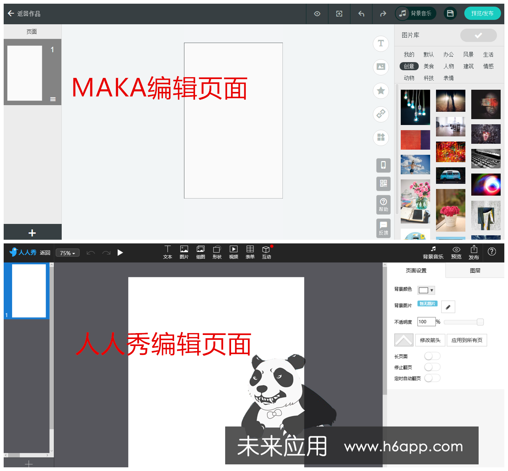The image size is (508, 471).
Task: Switch to the 图层 tab
Action: pos(475,270)
